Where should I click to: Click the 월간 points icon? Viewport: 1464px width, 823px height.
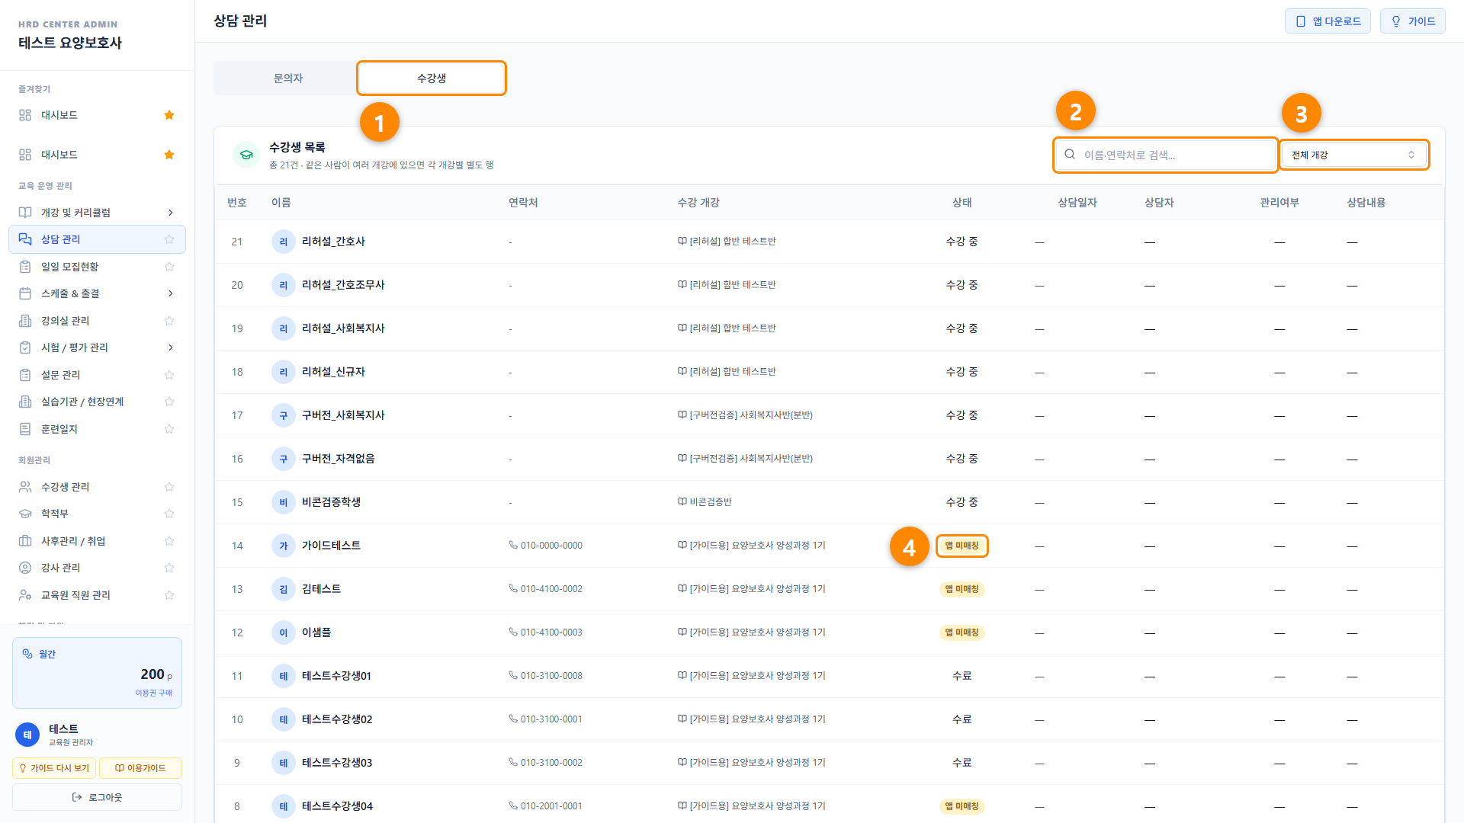click(x=27, y=654)
